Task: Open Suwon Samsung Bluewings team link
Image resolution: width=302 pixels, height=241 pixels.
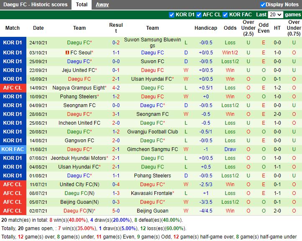Action: (153, 43)
